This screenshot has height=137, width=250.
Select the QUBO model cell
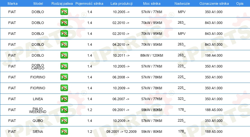point(38,121)
